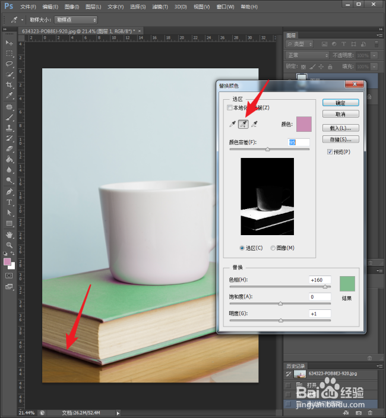Select the Lasso tool
This screenshot has width=386, height=418.
10,64
